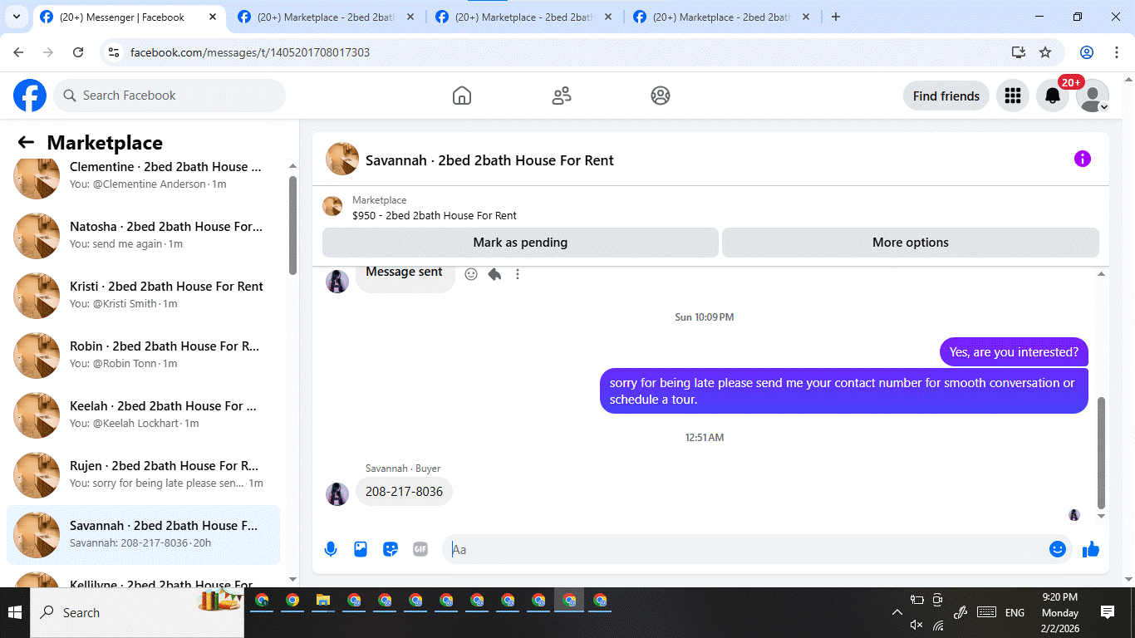Viewport: 1135px width, 638px height.
Task: Open the Facebook menu grid icon
Action: 1012,96
